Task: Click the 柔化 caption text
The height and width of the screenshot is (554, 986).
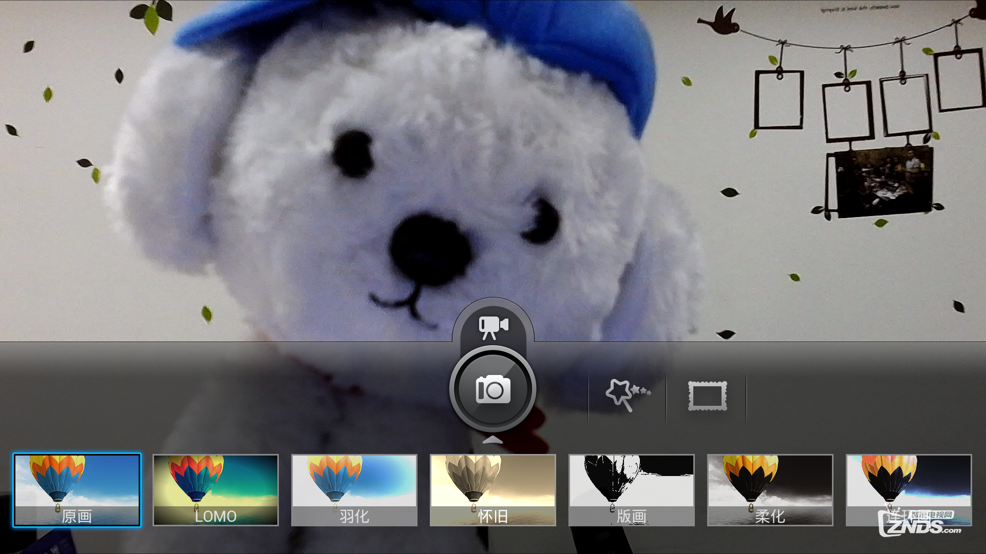Action: 770,517
